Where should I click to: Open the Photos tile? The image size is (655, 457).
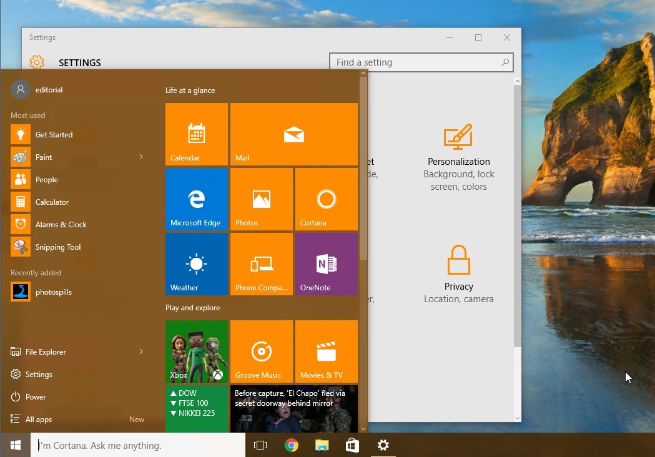point(262,199)
